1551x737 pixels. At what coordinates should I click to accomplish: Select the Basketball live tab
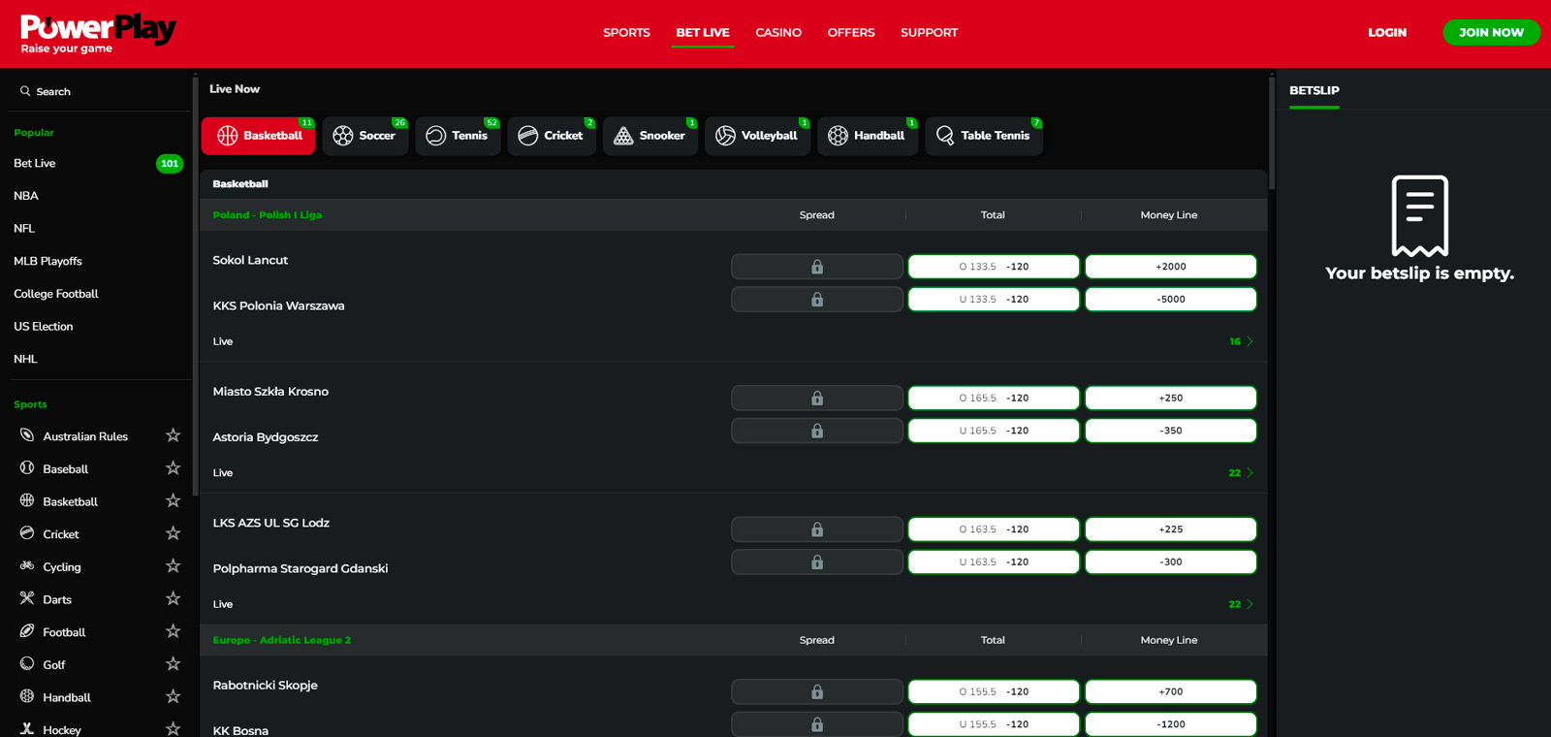tap(259, 136)
